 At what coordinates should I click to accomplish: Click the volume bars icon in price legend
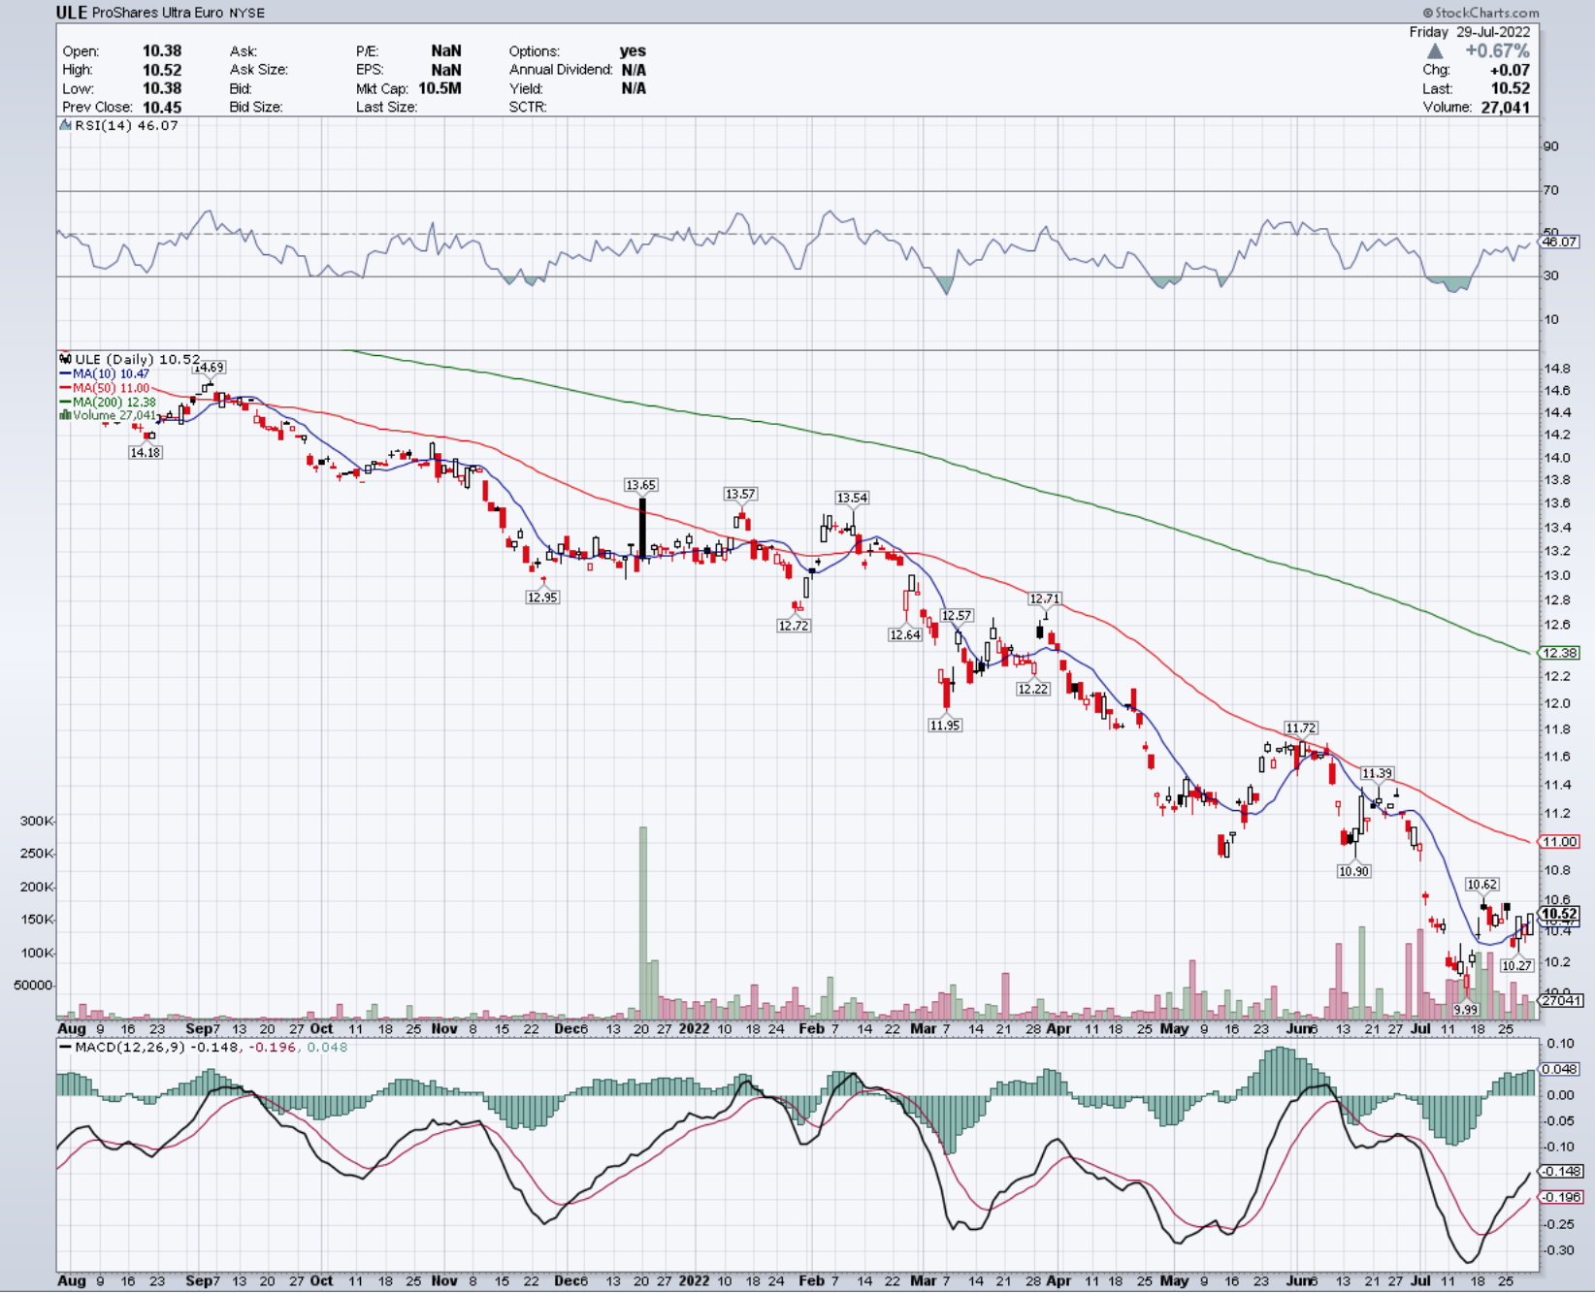(x=65, y=415)
